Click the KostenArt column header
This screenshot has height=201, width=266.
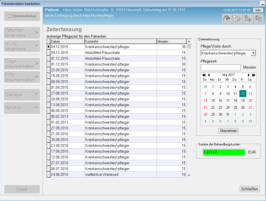(x=121, y=41)
